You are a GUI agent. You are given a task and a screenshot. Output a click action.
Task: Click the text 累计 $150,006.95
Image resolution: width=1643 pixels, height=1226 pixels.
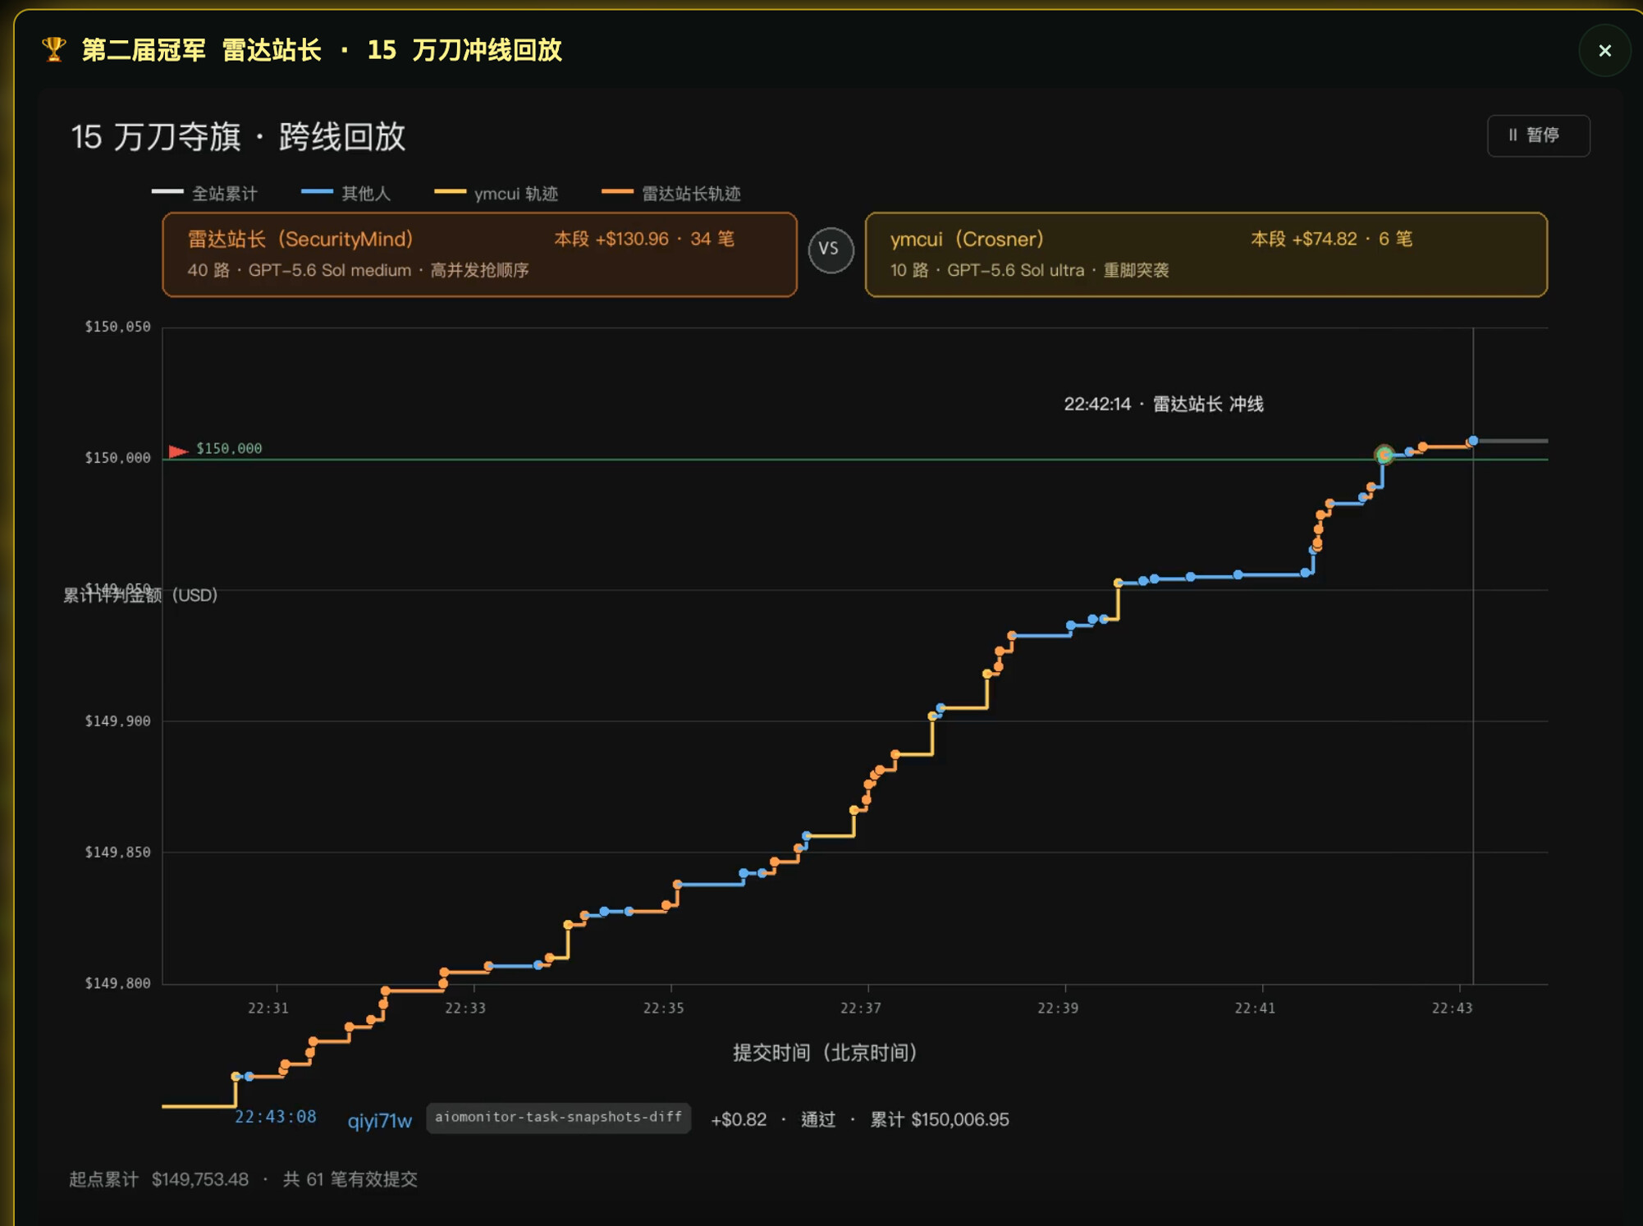939,1119
